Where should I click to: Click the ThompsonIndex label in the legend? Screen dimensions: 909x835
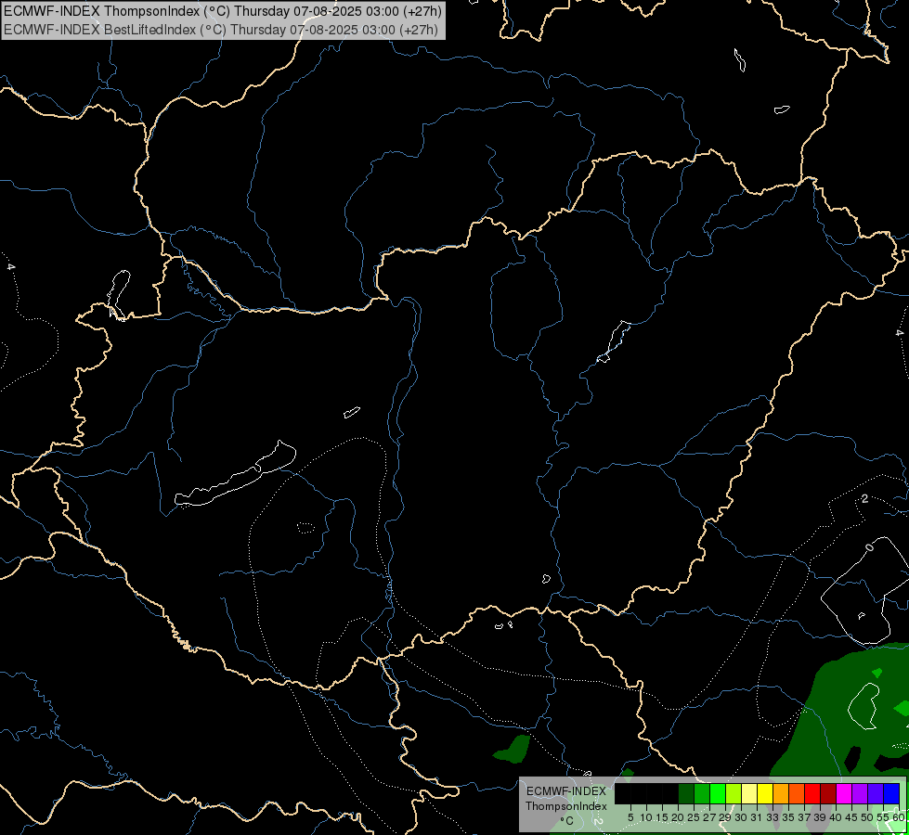pyautogui.click(x=566, y=806)
